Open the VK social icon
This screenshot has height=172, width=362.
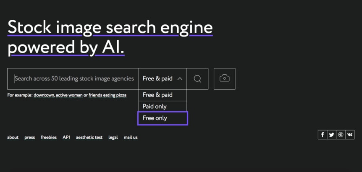pos(349,135)
